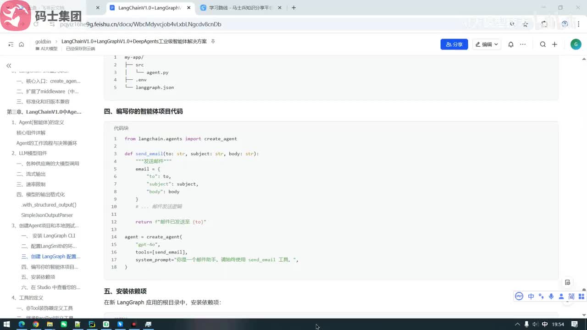Viewport: 587px width, 330px height.
Task: Open the three-dot more options menu in Feishu header
Action: pos(523,44)
